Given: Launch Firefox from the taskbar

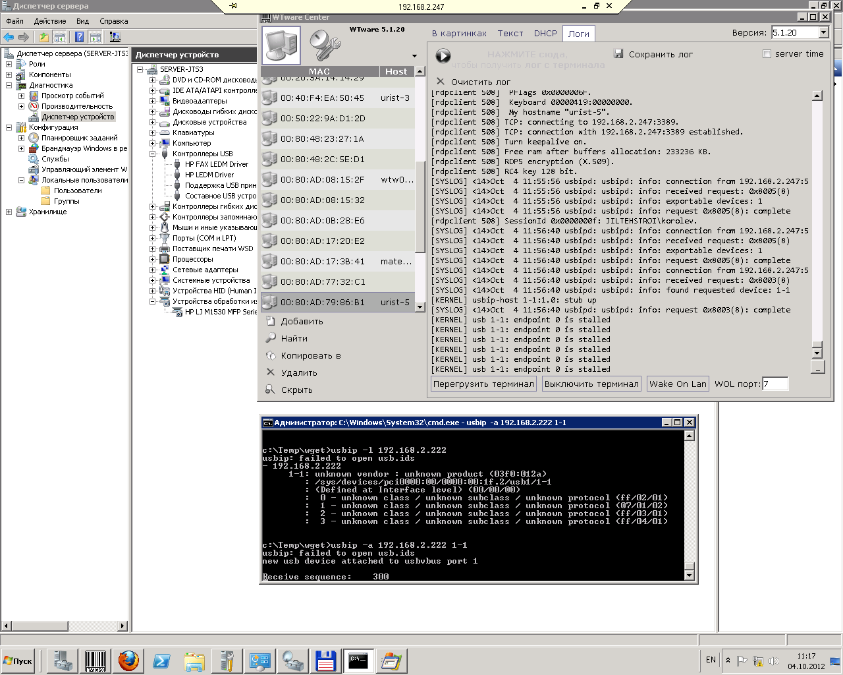Looking at the screenshot, I should point(128,660).
